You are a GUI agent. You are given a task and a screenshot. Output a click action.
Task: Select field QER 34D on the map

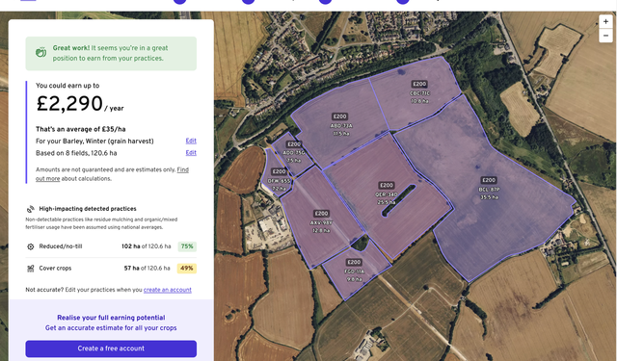[386, 194]
